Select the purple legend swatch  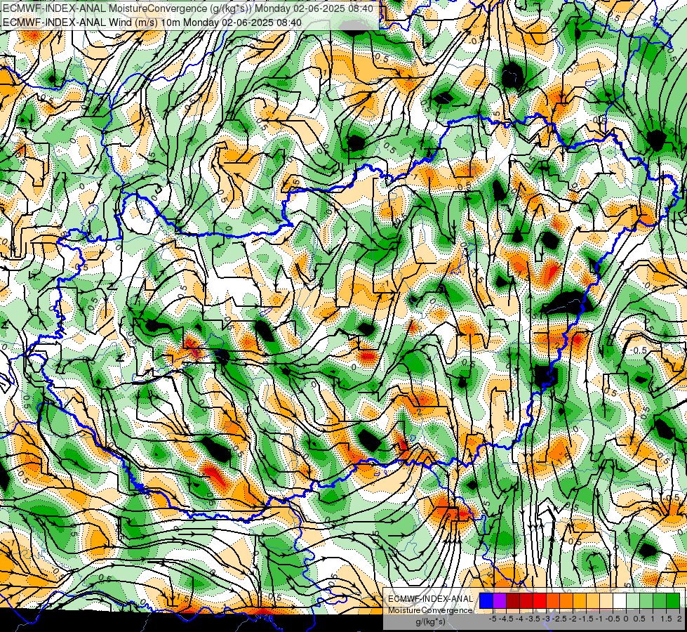point(500,601)
